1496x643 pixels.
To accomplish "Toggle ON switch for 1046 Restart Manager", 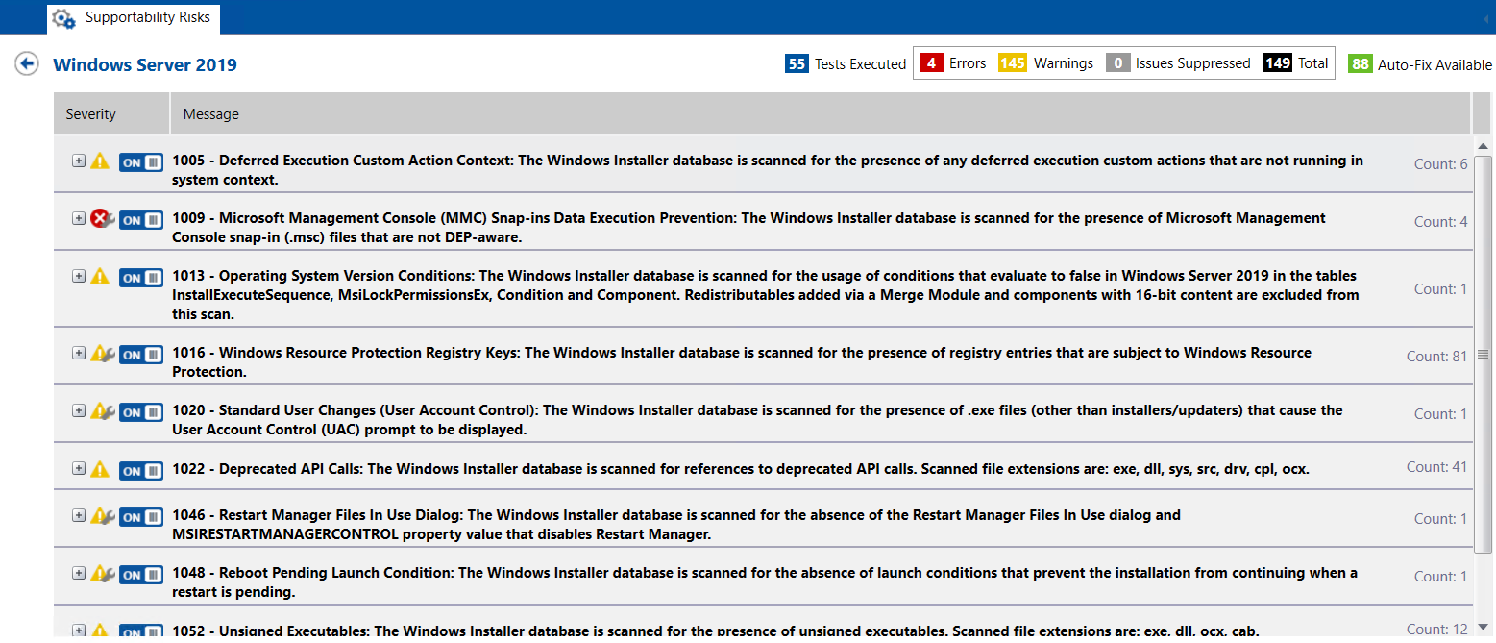I will coord(141,517).
